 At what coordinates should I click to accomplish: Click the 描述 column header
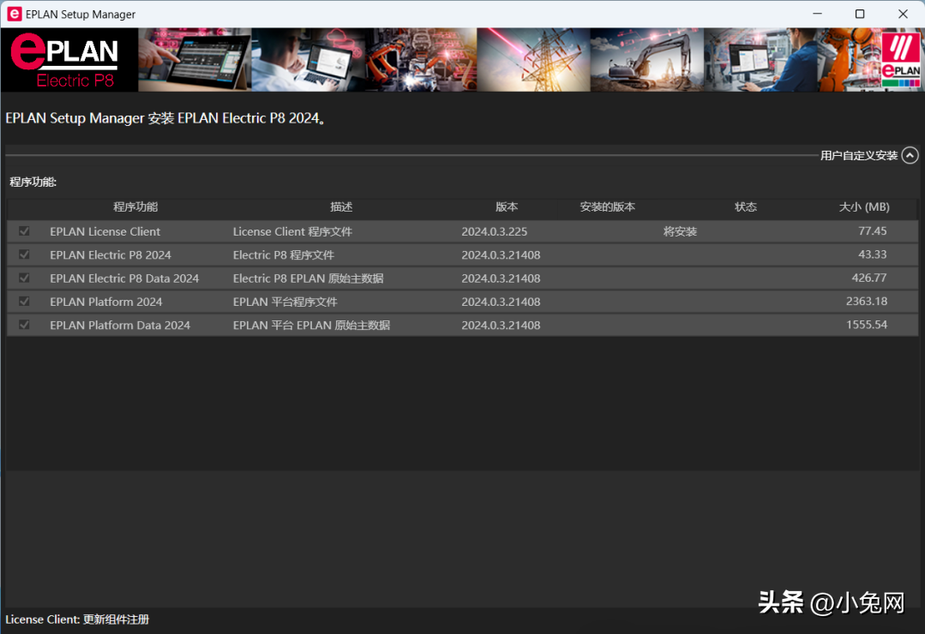tap(341, 207)
